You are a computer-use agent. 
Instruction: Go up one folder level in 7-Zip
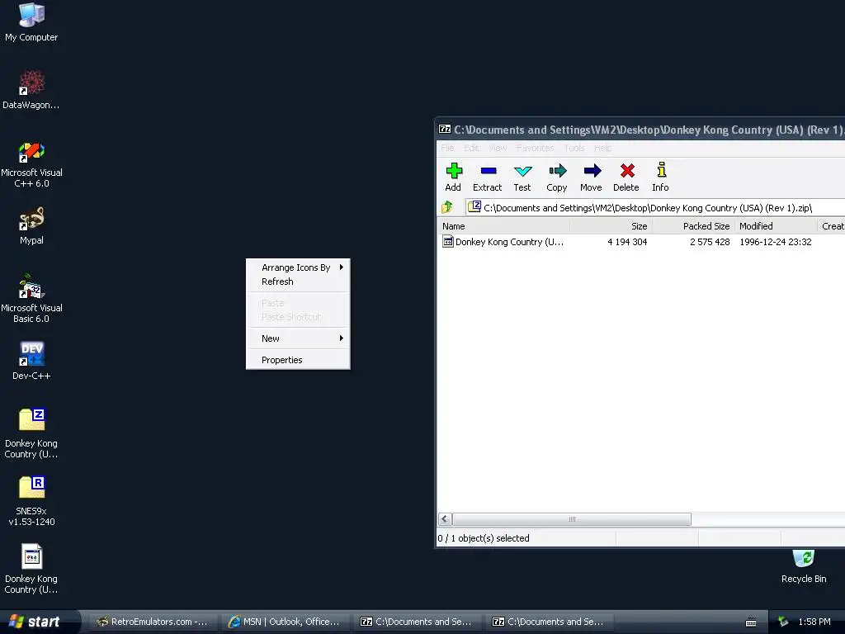pyautogui.click(x=447, y=207)
